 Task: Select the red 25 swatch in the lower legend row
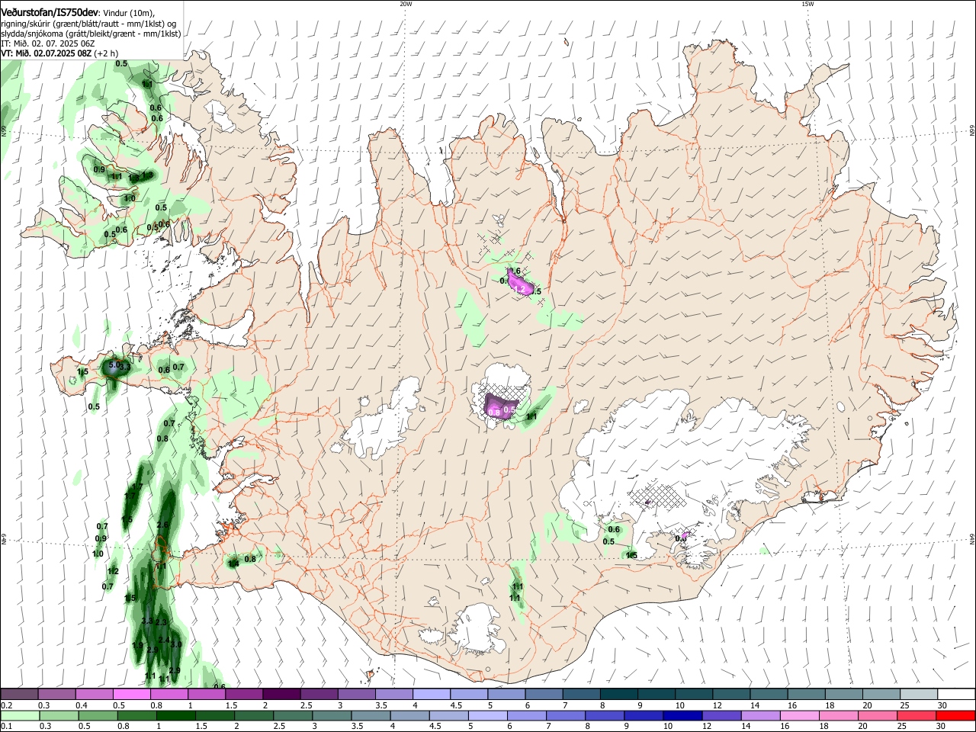click(x=917, y=715)
